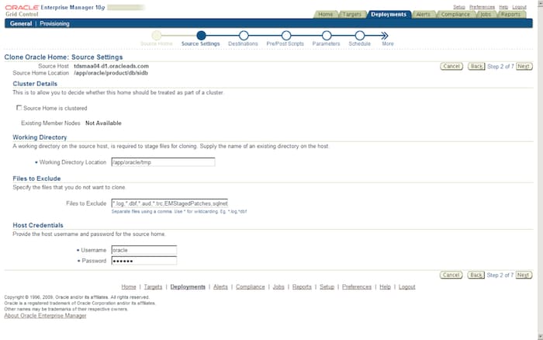Open the Home tab

click(325, 14)
